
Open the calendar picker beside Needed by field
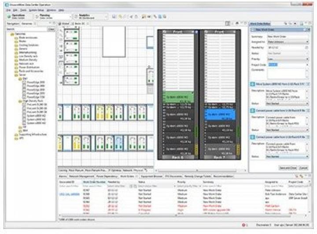[306, 48]
